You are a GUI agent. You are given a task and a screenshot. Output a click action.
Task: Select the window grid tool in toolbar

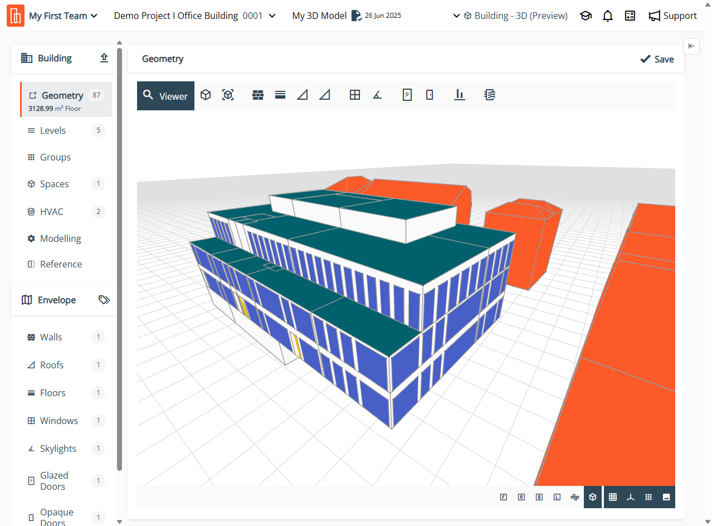355,95
